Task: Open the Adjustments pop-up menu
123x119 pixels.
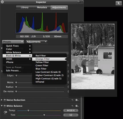Action: click(37, 42)
